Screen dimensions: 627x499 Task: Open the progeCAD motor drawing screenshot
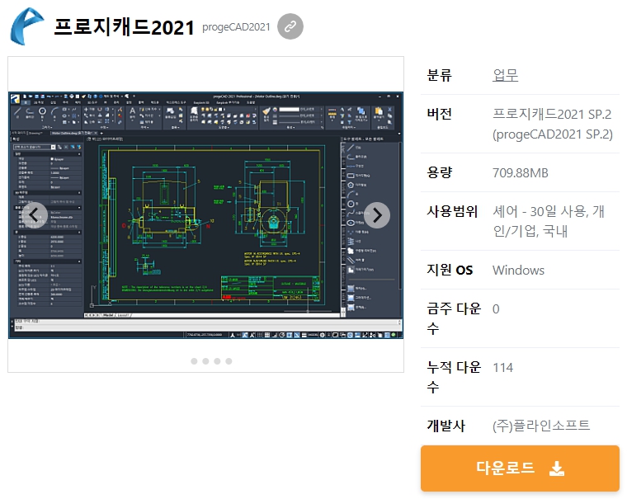205,215
